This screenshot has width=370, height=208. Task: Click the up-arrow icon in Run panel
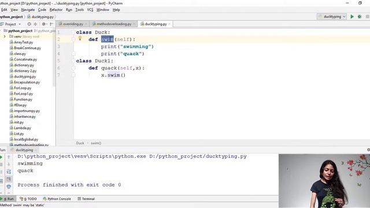[9, 157]
